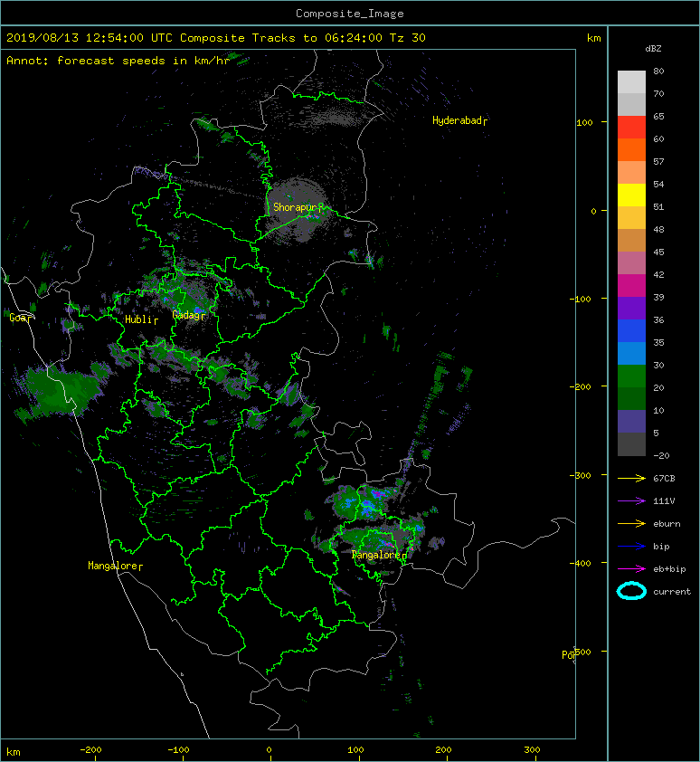This screenshot has width=700, height=762.
Task: Click the yellow eburn arrow legend symbol
Action: pyautogui.click(x=631, y=524)
